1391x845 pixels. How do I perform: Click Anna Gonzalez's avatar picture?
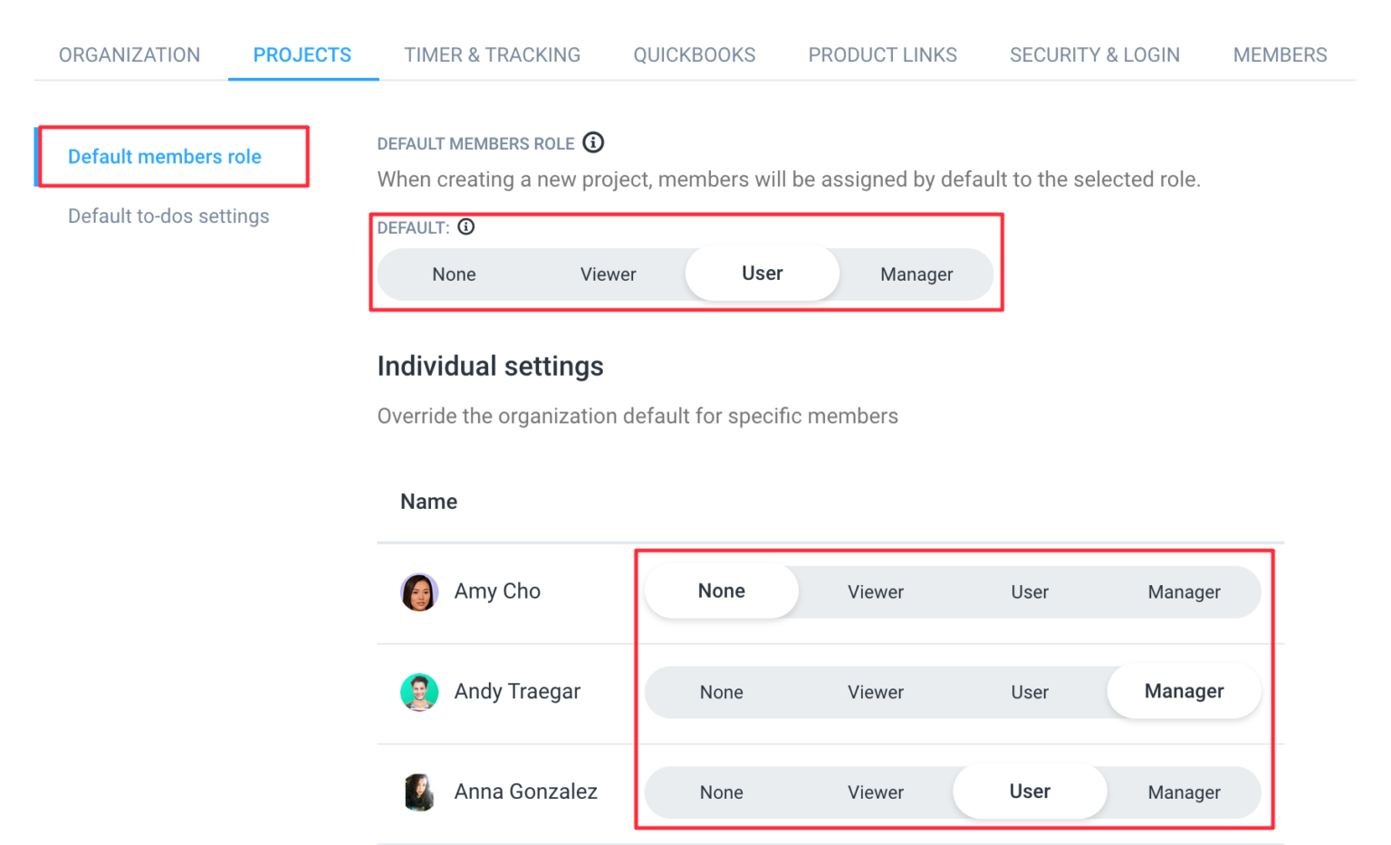419,792
